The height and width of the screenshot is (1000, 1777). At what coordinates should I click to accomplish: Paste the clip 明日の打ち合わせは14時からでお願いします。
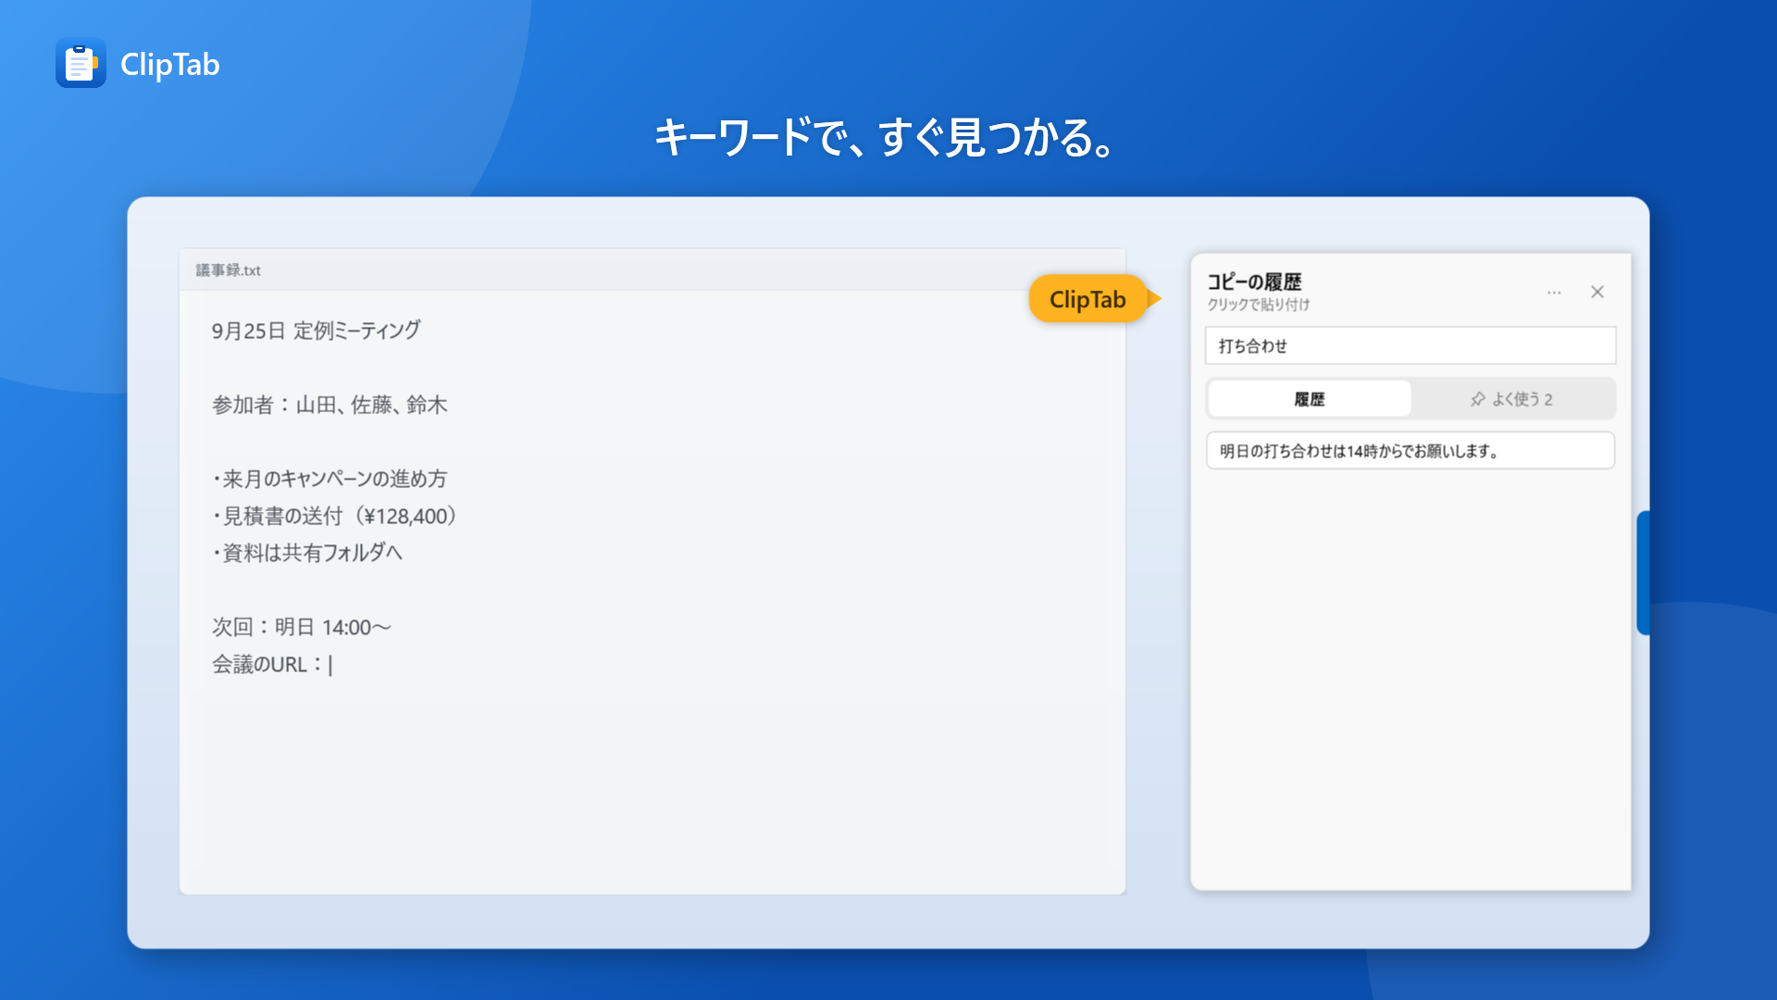1410,451
